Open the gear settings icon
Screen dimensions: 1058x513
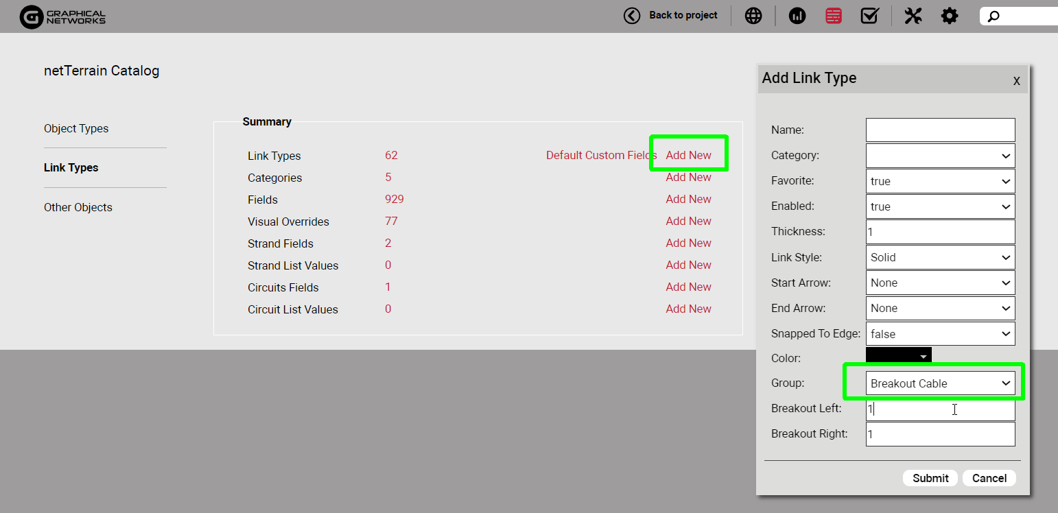click(950, 16)
